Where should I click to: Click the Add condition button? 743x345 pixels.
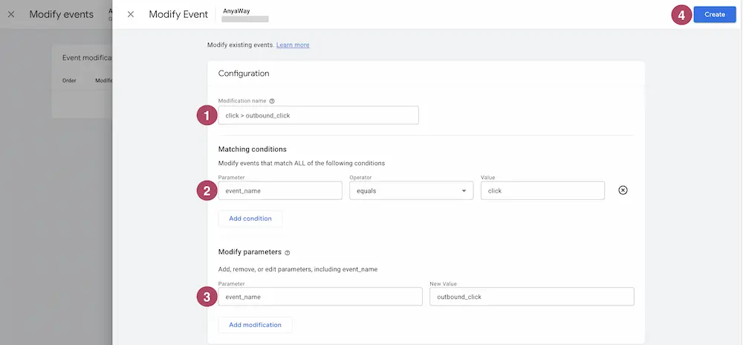point(250,219)
